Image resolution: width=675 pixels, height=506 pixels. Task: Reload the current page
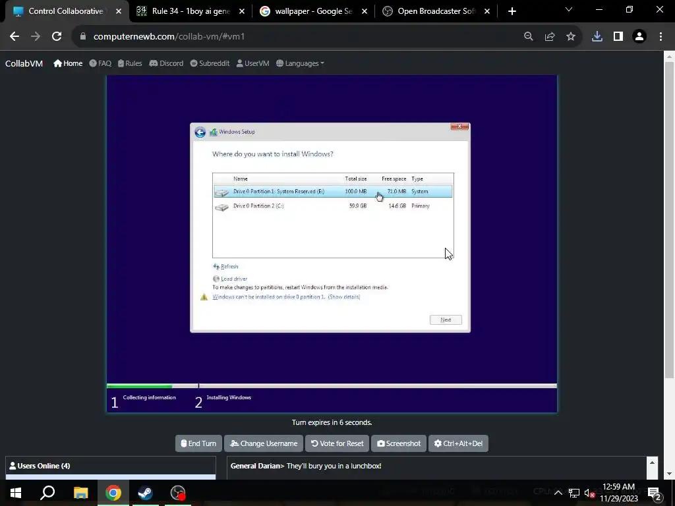[57, 37]
